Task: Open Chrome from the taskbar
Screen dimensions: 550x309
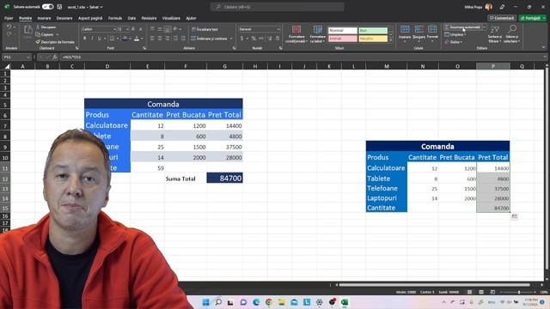Action: tap(269, 302)
